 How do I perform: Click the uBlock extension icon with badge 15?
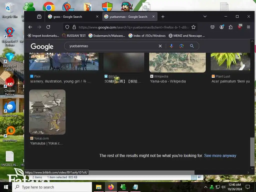coord(240,27)
